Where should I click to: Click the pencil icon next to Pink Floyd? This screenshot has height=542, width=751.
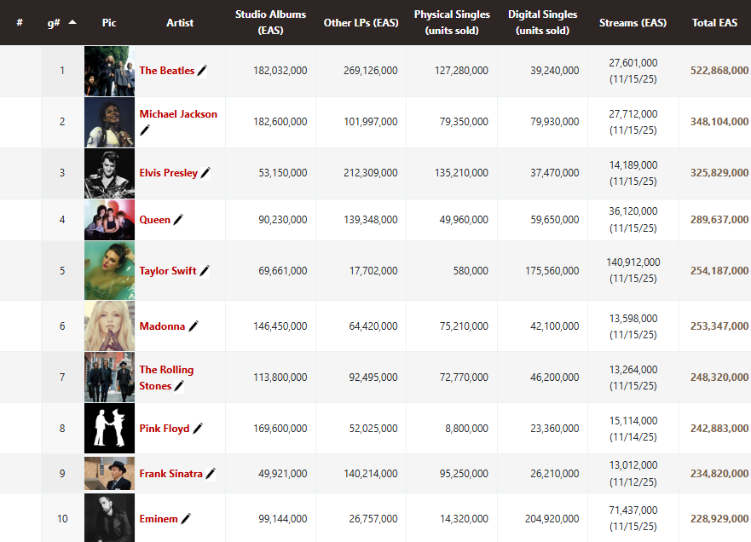(x=198, y=429)
